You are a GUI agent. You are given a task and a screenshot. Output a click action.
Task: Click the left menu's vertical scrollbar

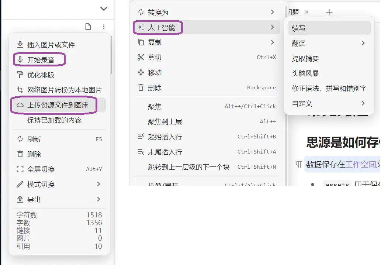[x=111, y=55]
